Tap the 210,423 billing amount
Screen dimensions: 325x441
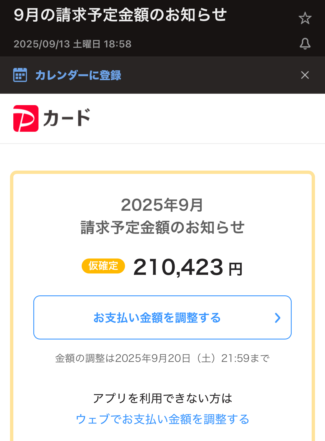(x=178, y=267)
